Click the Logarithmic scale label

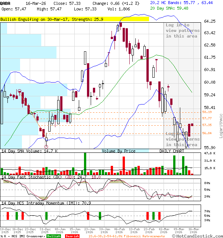221,126
